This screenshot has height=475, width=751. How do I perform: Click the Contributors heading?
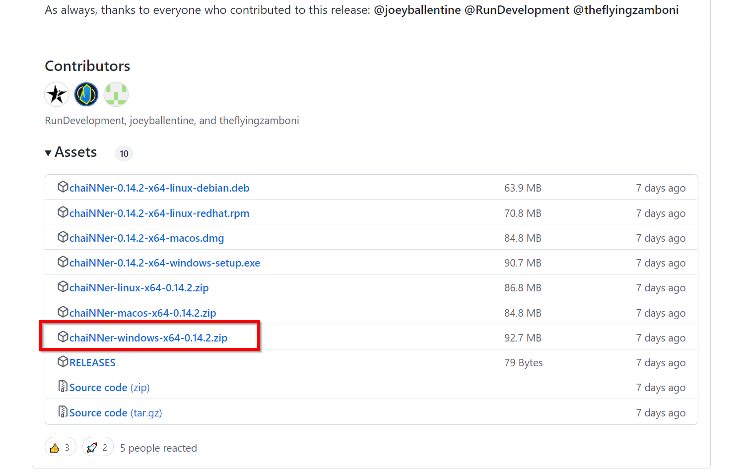pos(87,66)
